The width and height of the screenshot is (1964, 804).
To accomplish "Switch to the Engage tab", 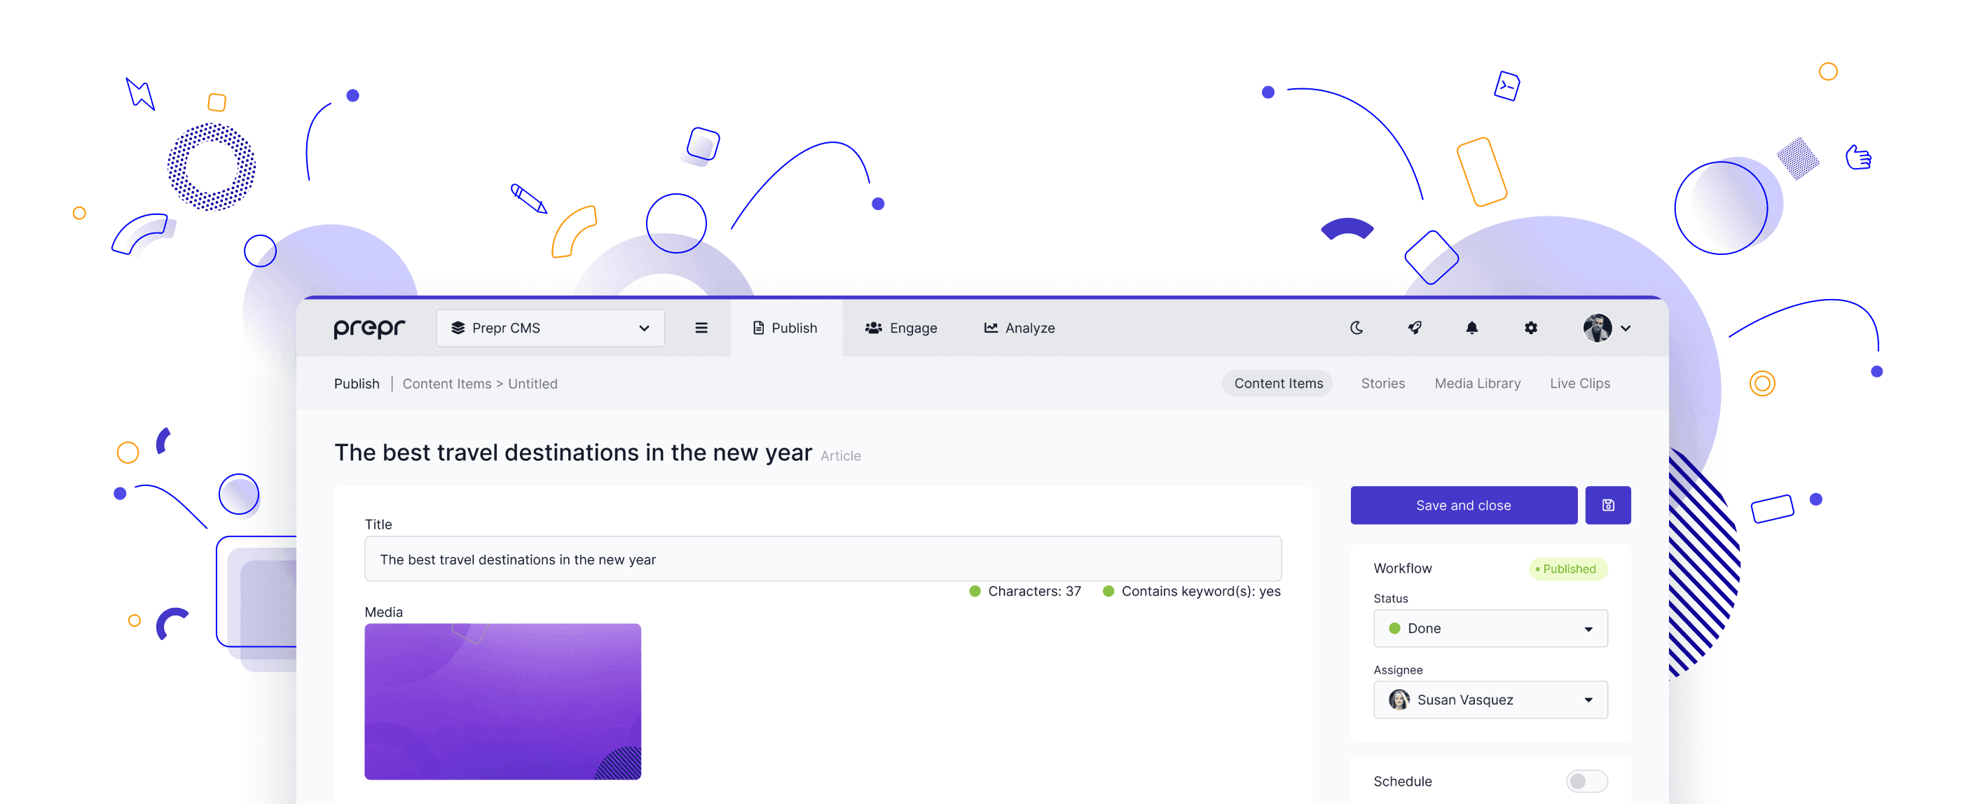I will click(x=900, y=328).
